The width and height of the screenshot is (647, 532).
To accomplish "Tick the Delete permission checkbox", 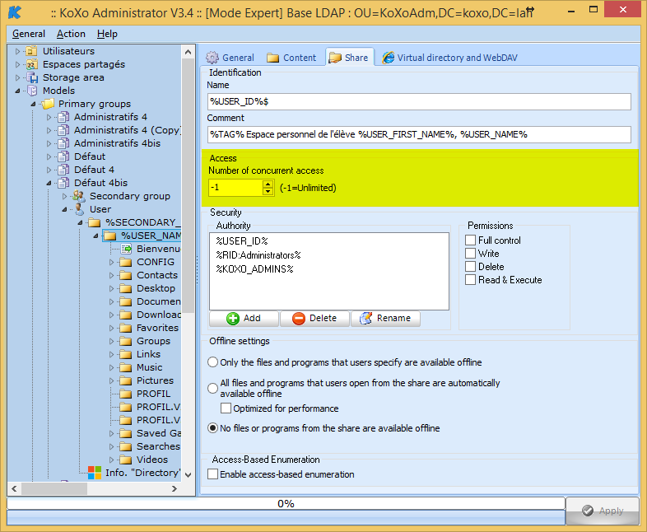I will click(x=470, y=267).
